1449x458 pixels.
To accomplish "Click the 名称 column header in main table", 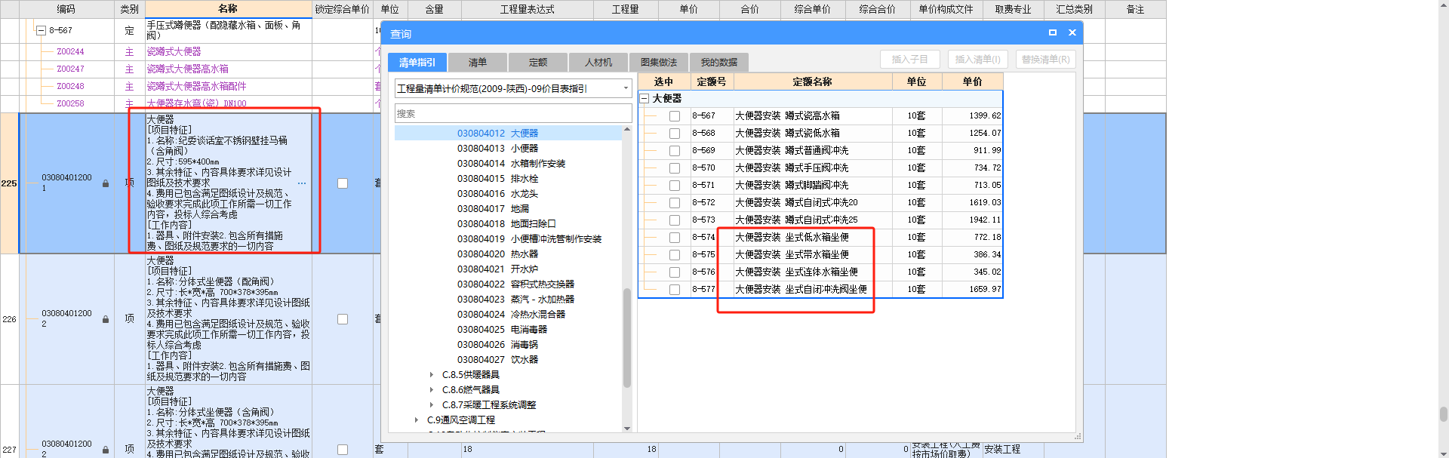I will [228, 9].
